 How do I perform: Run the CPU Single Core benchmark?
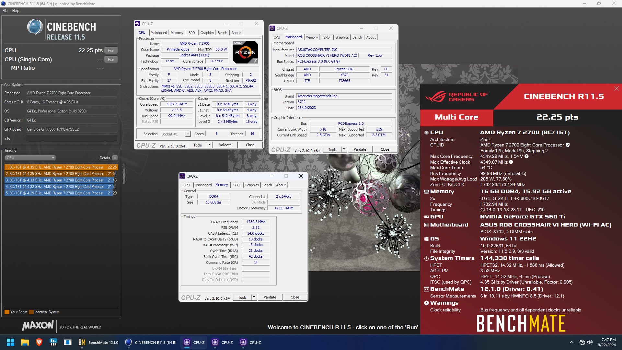(x=111, y=60)
